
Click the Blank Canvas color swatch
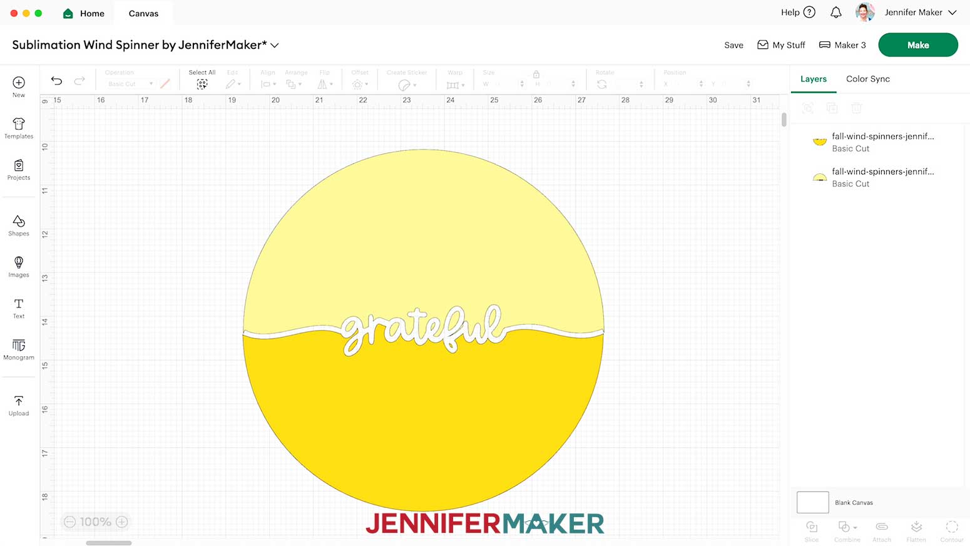coord(812,502)
